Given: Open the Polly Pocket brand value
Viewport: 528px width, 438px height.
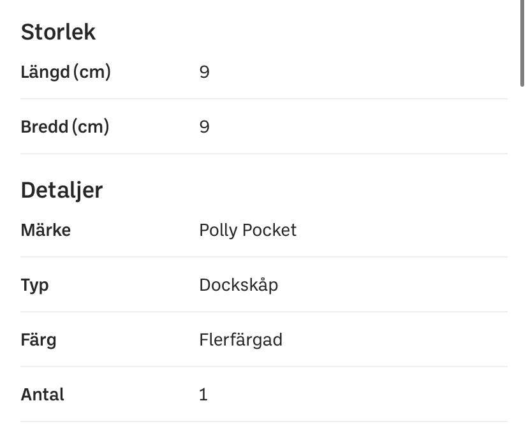Looking at the screenshot, I should pyautogui.click(x=247, y=230).
